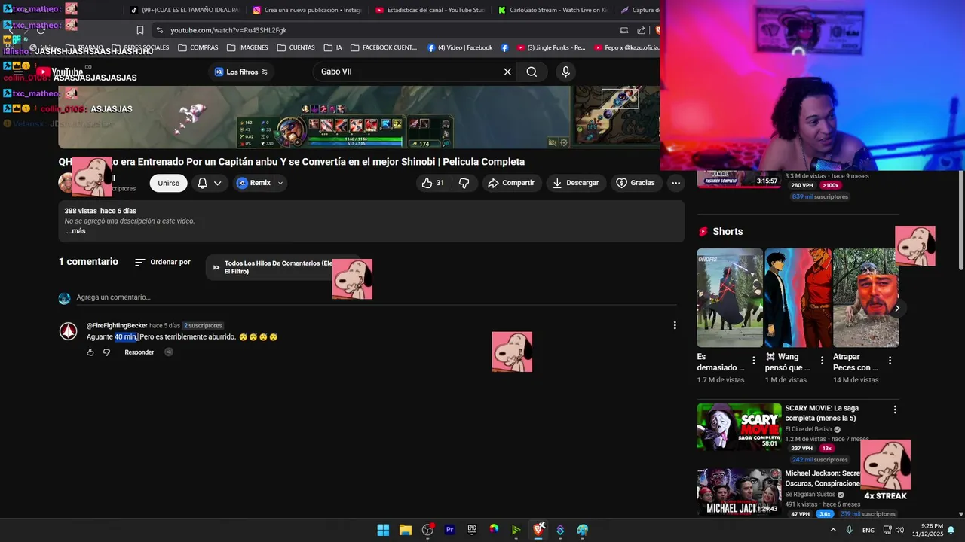Open the 'FACEBOOK CUENT...' bookmarks folder

[384, 47]
